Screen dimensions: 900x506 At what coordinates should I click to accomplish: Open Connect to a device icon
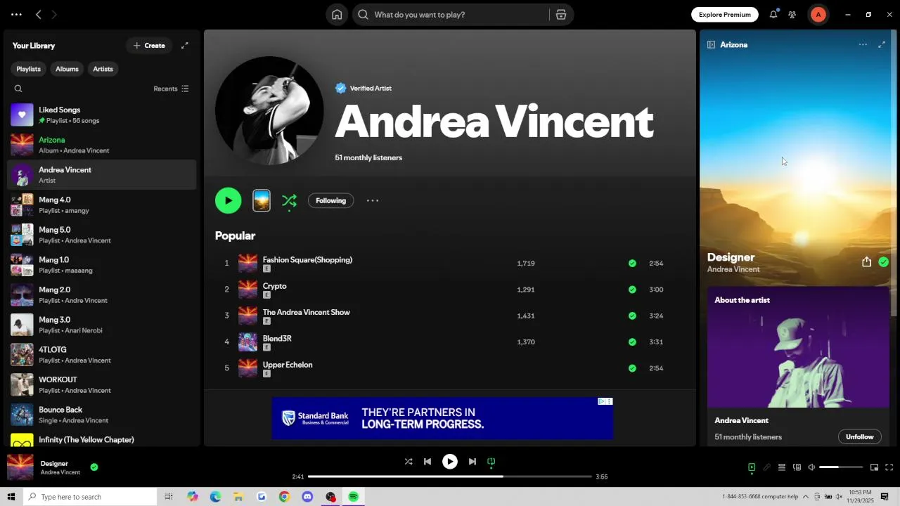point(797,467)
